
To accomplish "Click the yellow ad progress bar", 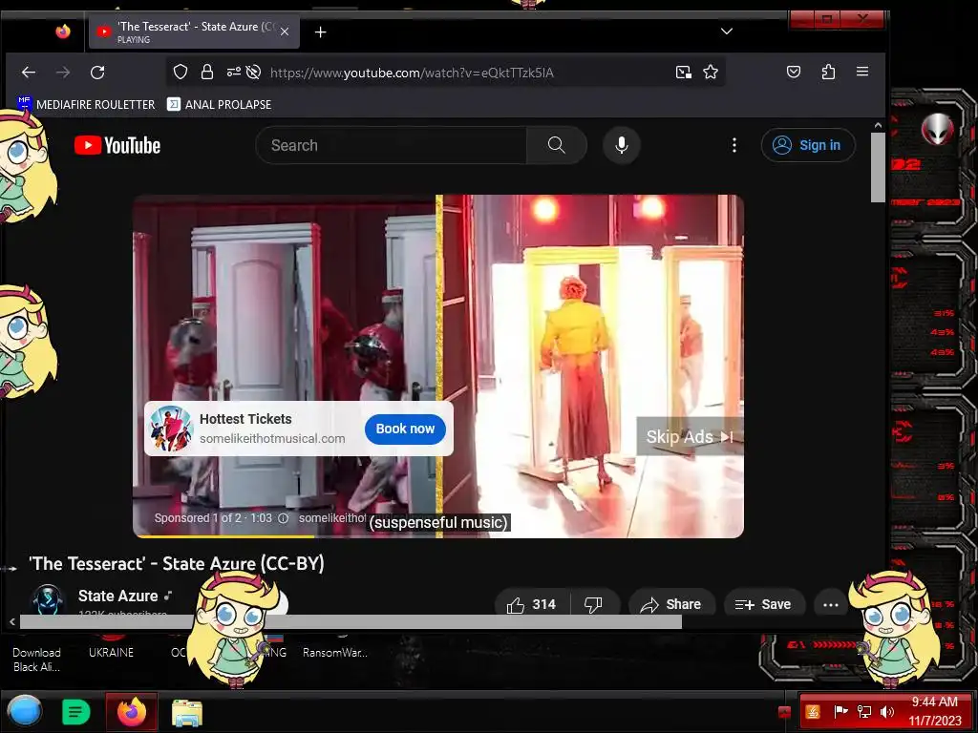I will (224, 536).
